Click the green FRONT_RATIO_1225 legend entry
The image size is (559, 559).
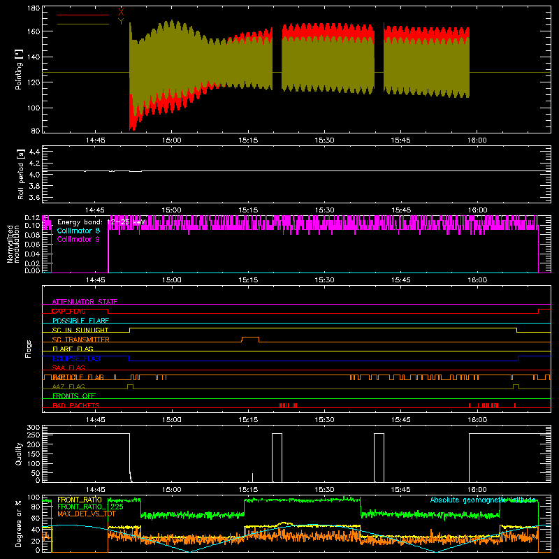91,507
